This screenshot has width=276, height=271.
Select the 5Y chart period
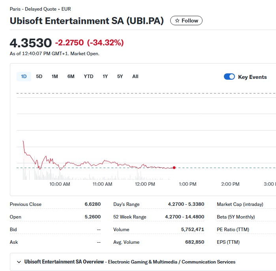(120, 77)
